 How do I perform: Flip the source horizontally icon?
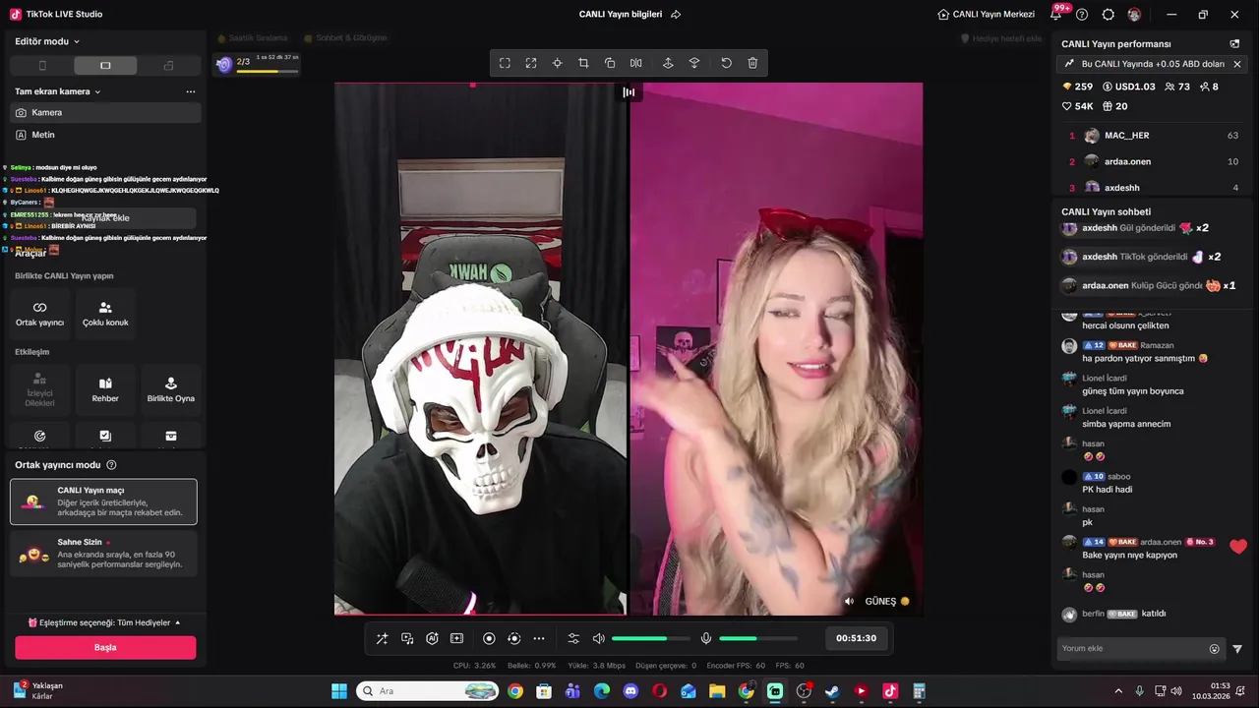pos(636,63)
